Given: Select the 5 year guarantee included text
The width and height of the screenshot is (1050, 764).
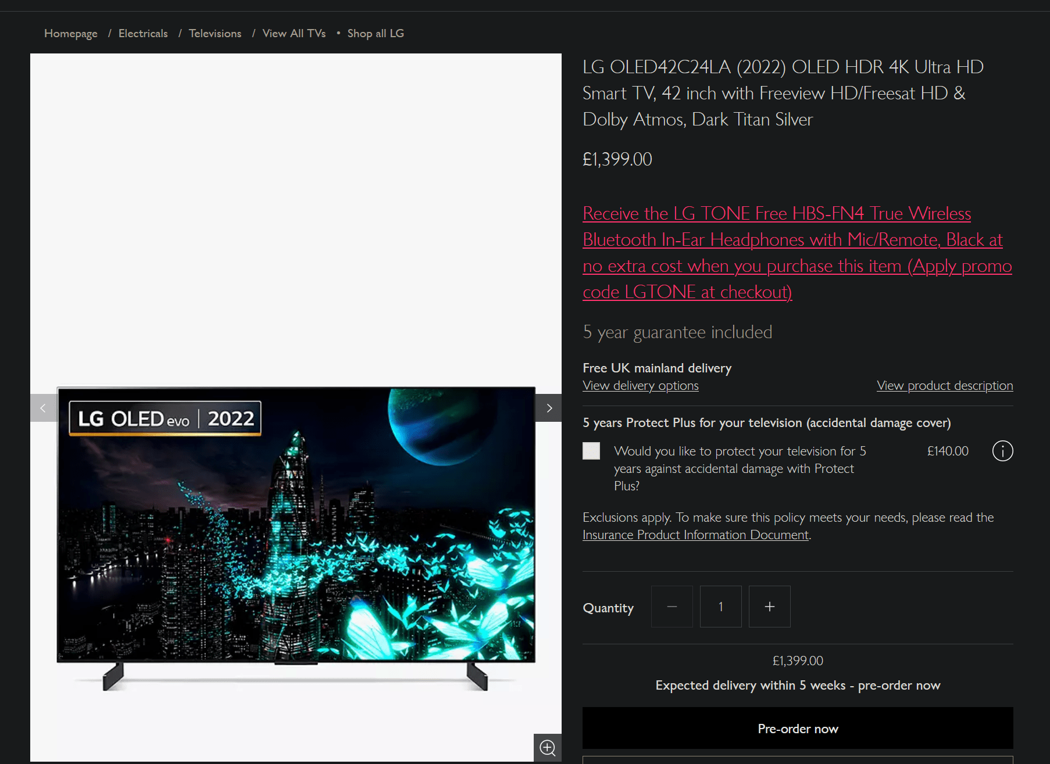Looking at the screenshot, I should (677, 332).
